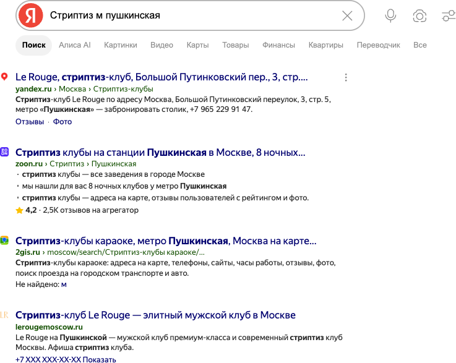Image resolution: width=456 pixels, height=363 pixels.
Task: Open the Фото sitelink
Action: tap(62, 121)
